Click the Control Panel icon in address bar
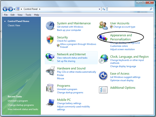This screenshot has height=117, width=156. pos(18,9)
